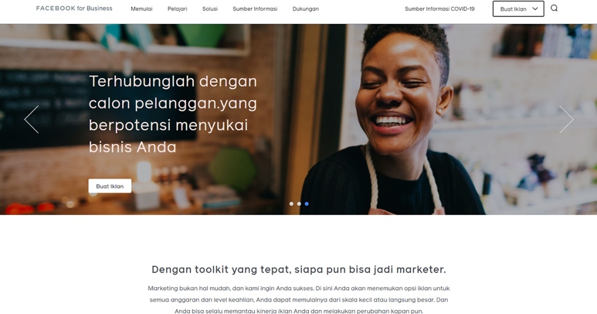The height and width of the screenshot is (314, 597).
Task: Open the Solusi navigation menu
Action: pyautogui.click(x=210, y=9)
